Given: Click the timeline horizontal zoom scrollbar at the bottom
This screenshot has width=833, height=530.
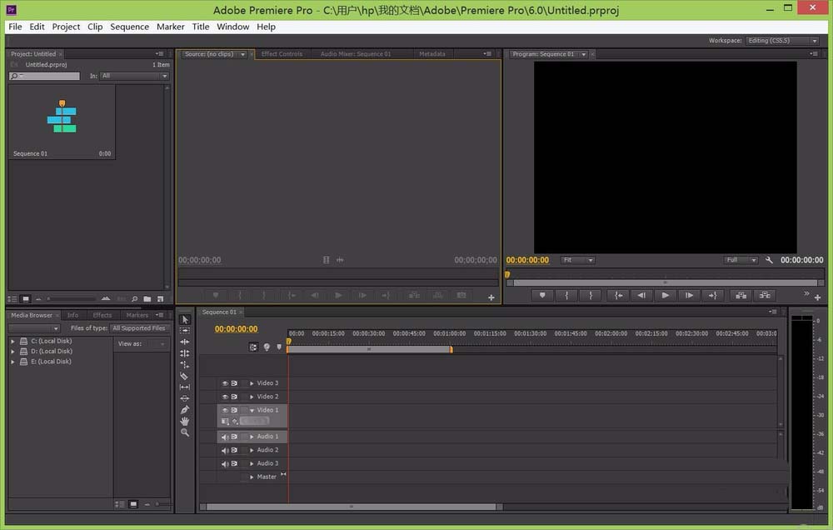Looking at the screenshot, I should point(352,506).
